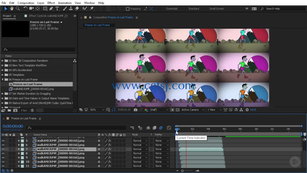The height and width of the screenshot is (173, 307).
Task: Switch to the Essentials workspace
Action: click(x=172, y=9)
